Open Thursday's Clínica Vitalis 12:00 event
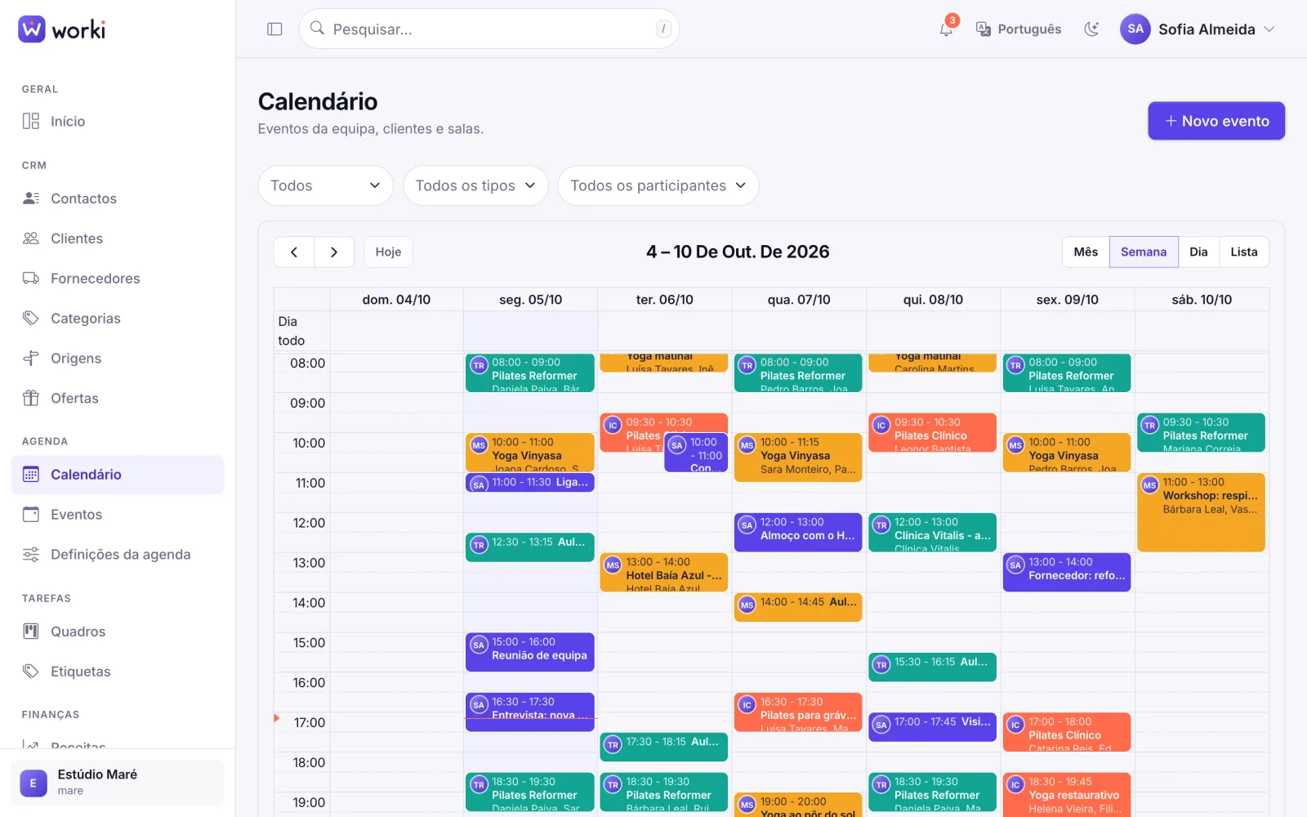1307x817 pixels. click(x=933, y=532)
